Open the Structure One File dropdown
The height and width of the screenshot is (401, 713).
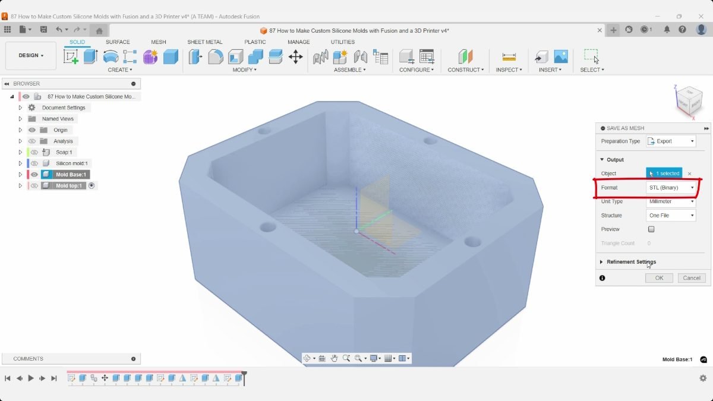[671, 215]
